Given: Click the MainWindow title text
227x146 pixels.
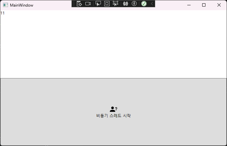Looking at the screenshot, I should click(22, 5).
